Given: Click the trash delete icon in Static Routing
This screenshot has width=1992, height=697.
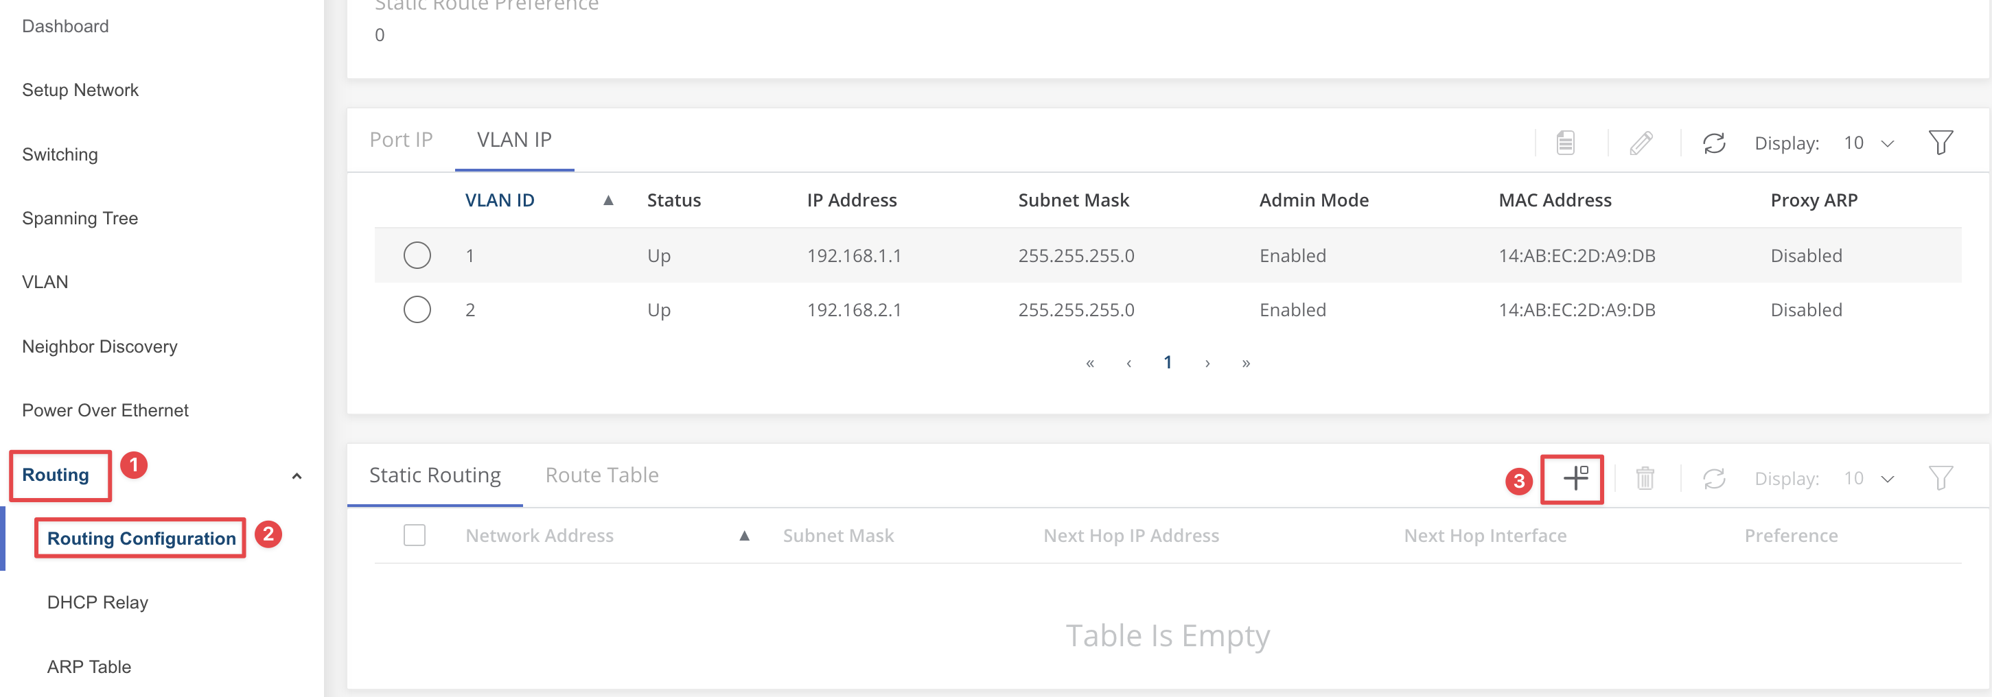Looking at the screenshot, I should [x=1645, y=478].
